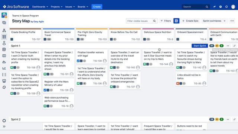The height and width of the screenshot is (134, 238).
Task: Click issue key TIS-158
Action: [x=31, y=67]
